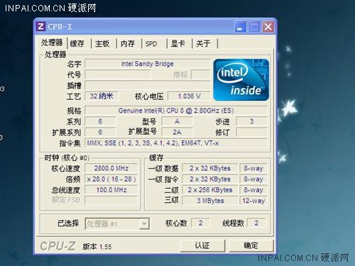Click the Intel Sandy Bridge name field

[x=147, y=64]
